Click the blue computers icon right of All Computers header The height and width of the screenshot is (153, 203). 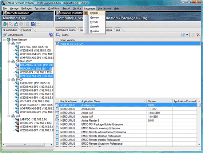(x=51, y=35)
